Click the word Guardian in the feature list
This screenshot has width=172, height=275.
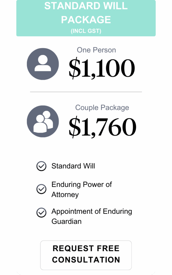(67, 221)
